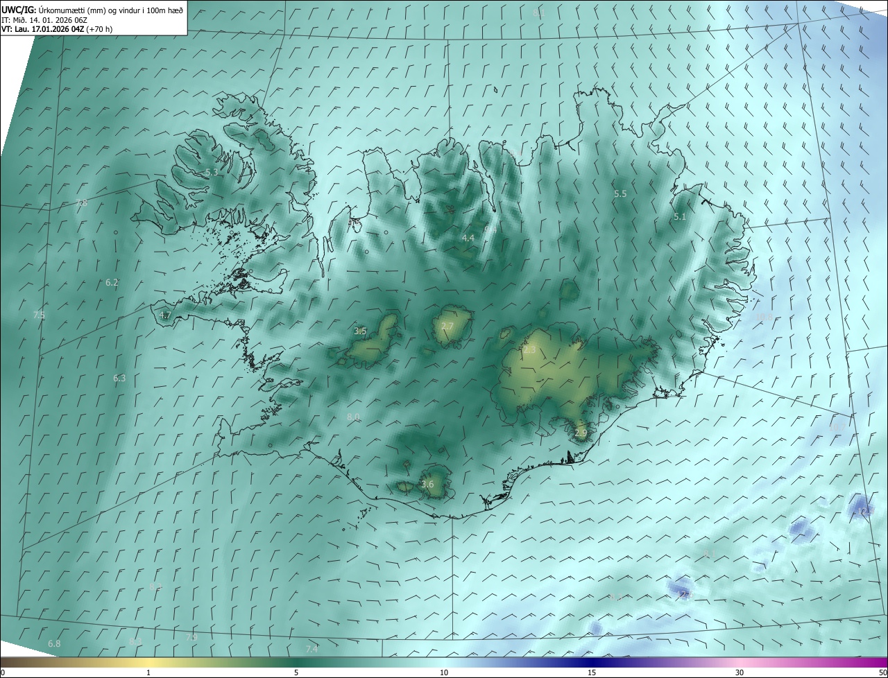
Task: Click the 7.8 value west of the Westfjords
Action: 81,203
